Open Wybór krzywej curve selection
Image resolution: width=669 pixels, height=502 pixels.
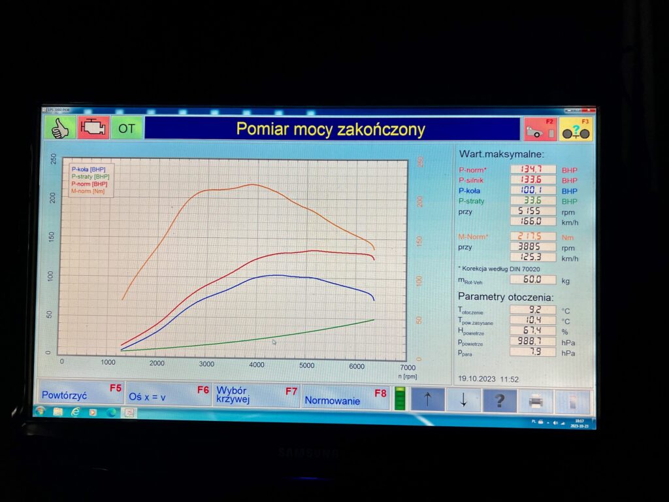[256, 395]
